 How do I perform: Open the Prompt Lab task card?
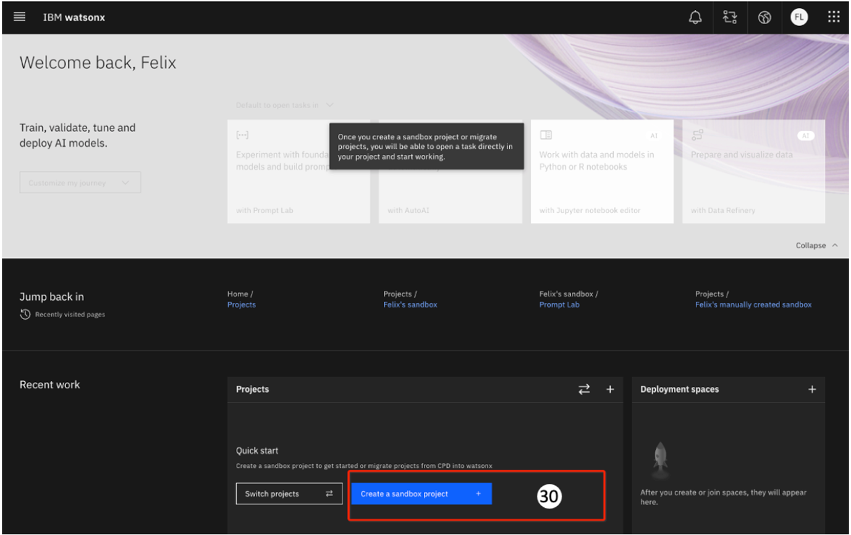(x=298, y=172)
